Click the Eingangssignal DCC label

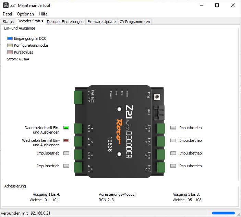pyautogui.click(x=30, y=38)
